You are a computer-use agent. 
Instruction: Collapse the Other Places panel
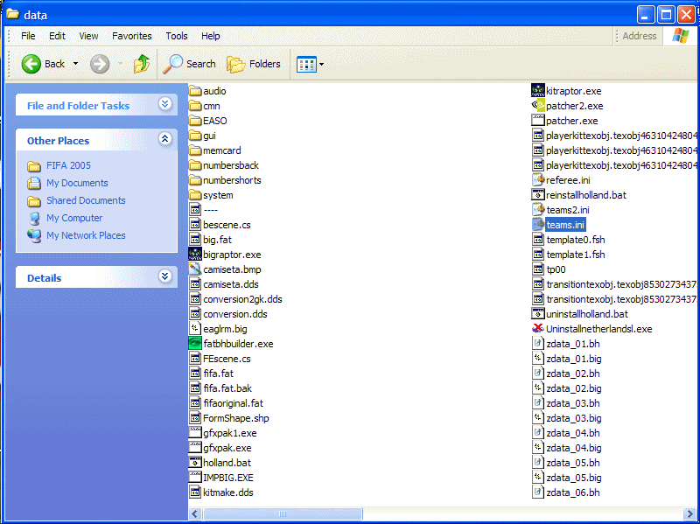(x=164, y=140)
